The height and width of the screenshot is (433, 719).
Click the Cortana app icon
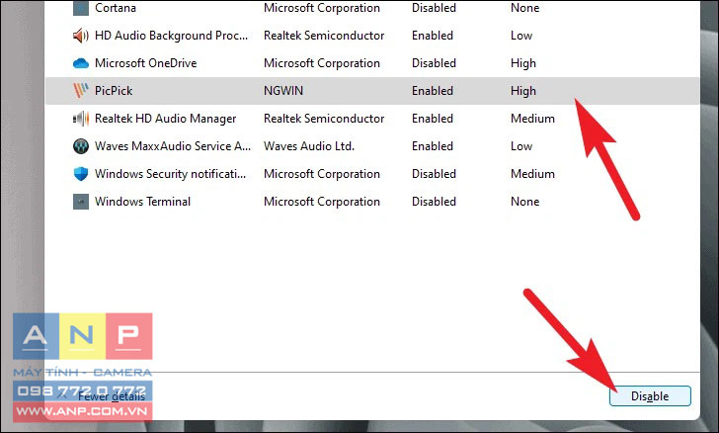[81, 8]
